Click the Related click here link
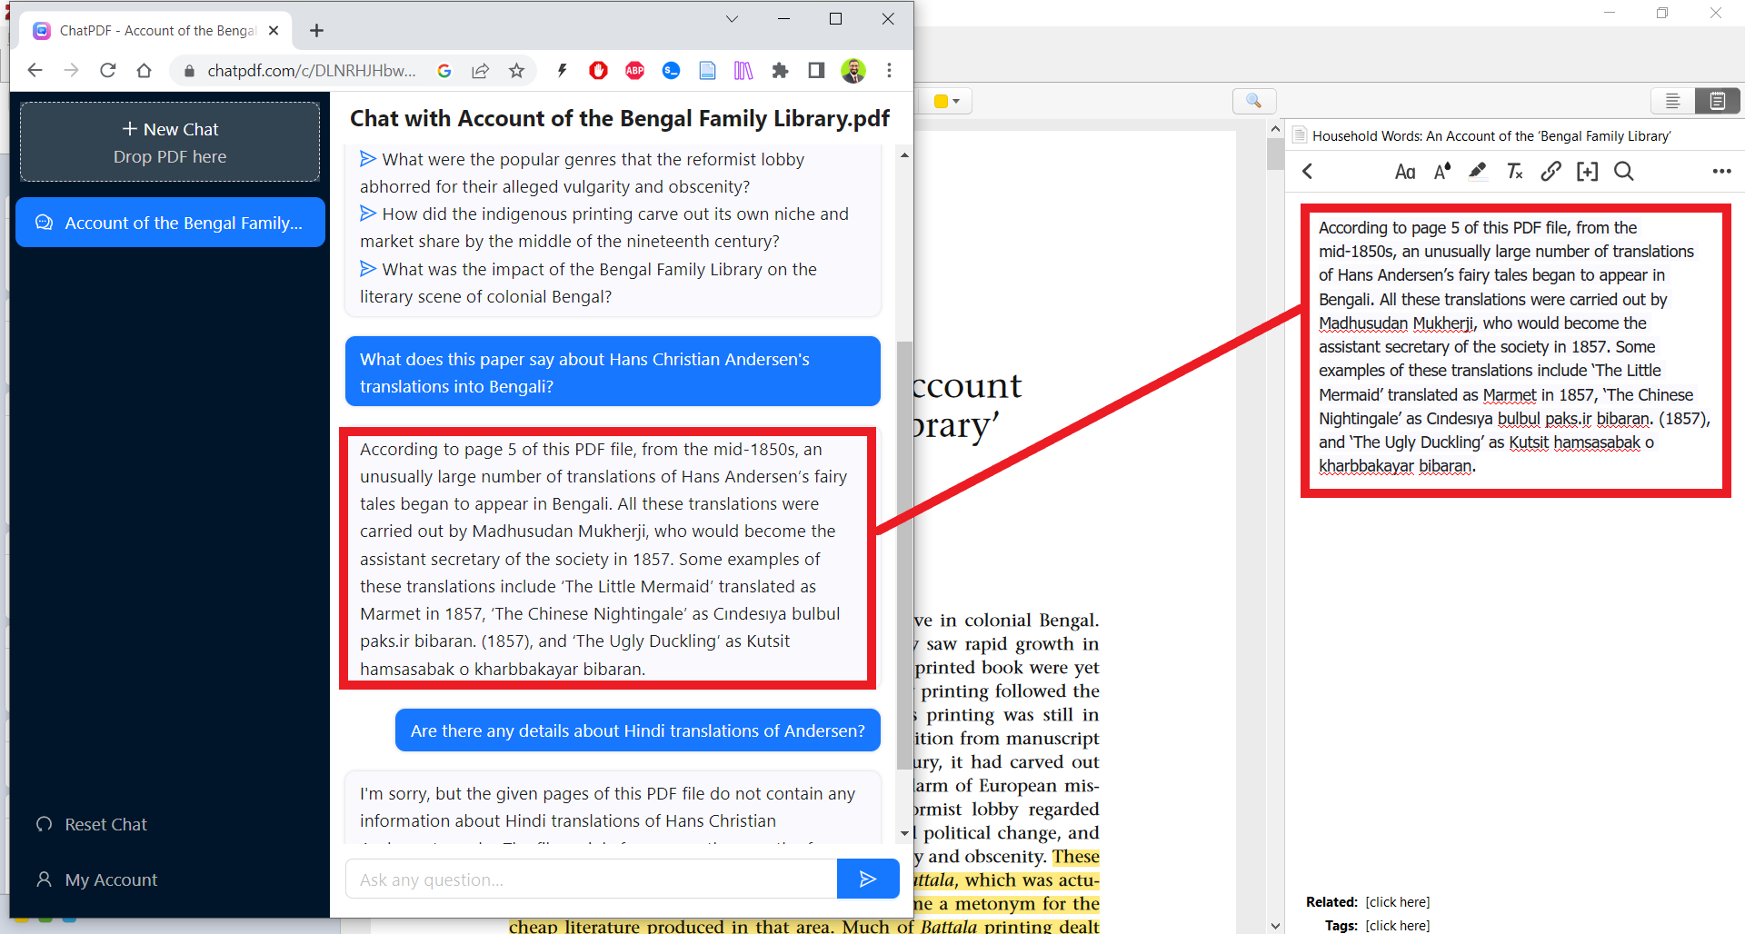The width and height of the screenshot is (1745, 934). point(1398,902)
